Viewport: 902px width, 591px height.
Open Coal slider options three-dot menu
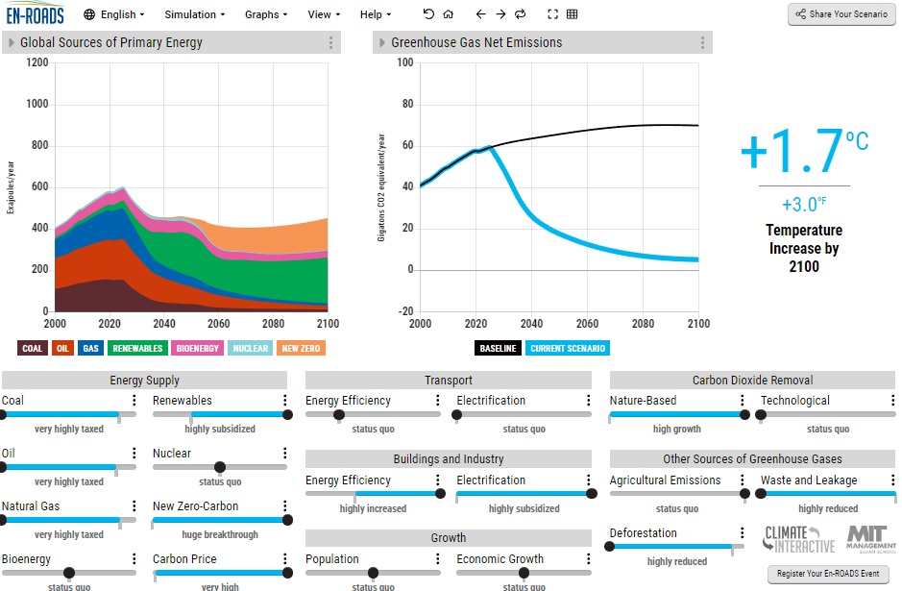134,400
